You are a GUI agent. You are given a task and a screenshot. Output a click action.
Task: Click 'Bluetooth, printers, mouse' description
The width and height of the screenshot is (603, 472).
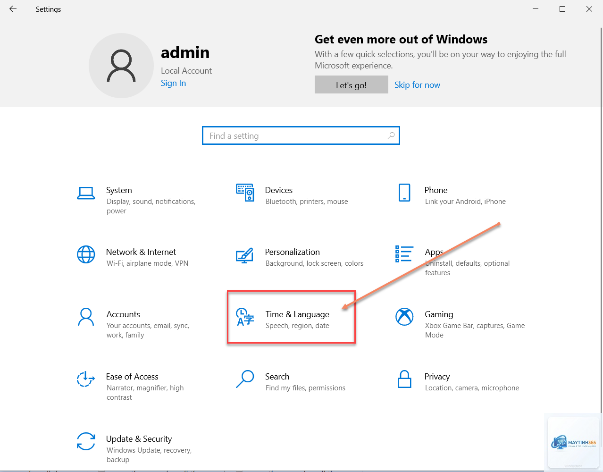(307, 202)
